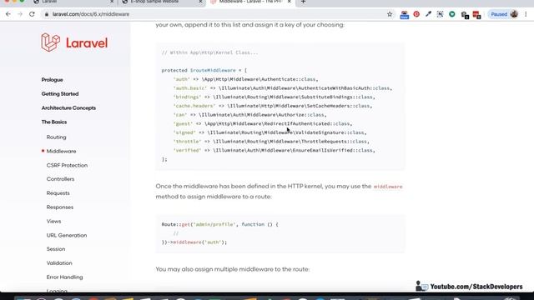Go to the Error Handling docs
Viewport: 534px width, 300px height.
click(65, 277)
